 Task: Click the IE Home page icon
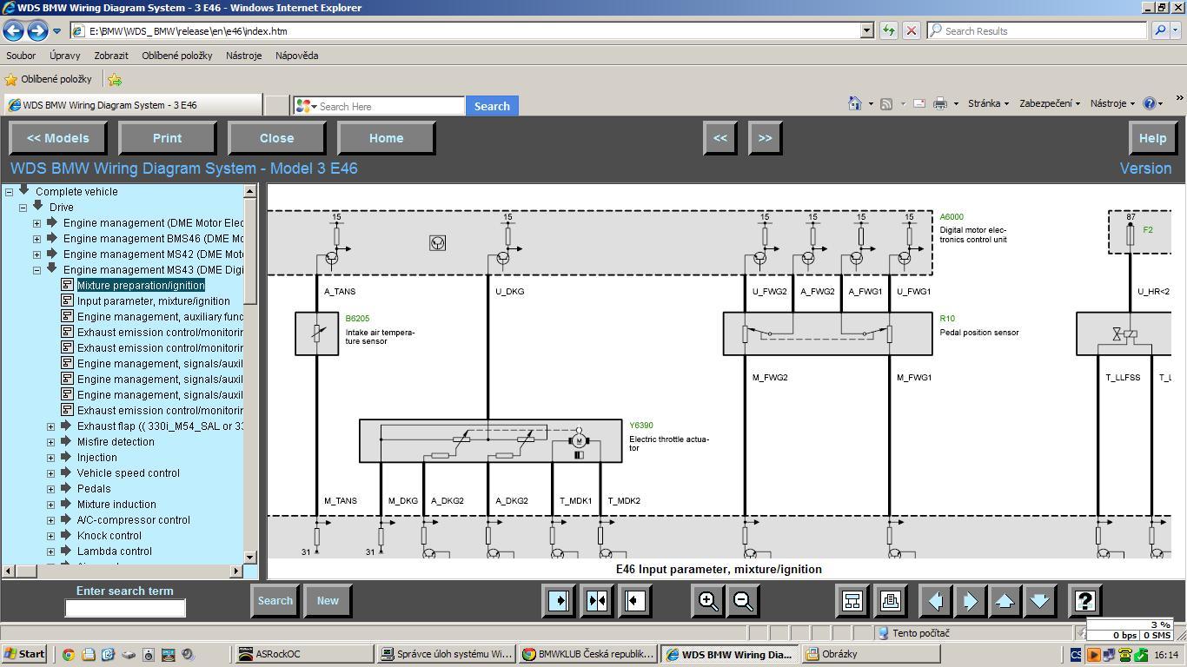pyautogui.click(x=855, y=103)
